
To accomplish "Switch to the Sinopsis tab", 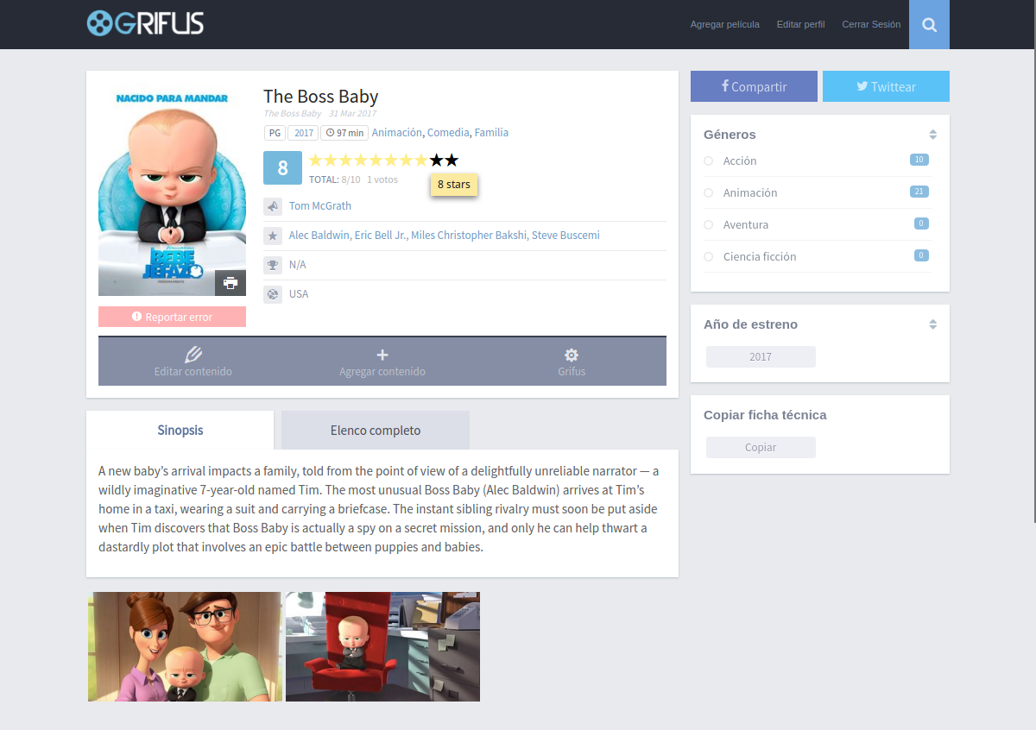I will 180,430.
